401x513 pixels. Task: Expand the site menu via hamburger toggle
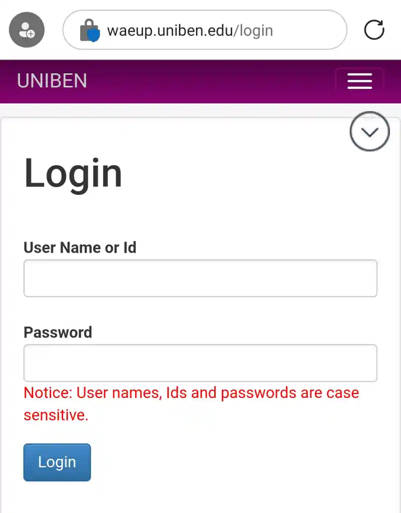coord(360,81)
